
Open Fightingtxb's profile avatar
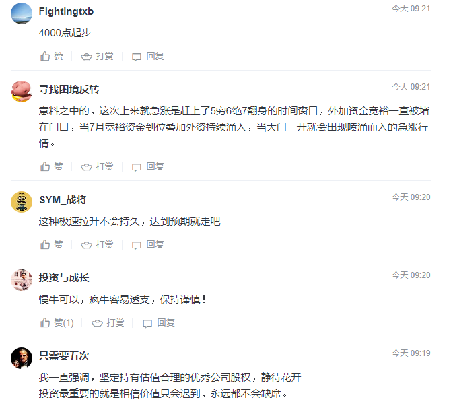tap(22, 13)
